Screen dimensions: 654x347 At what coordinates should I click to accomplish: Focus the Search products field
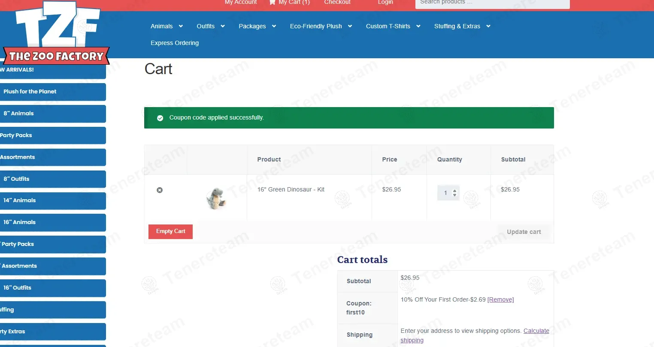[492, 3]
